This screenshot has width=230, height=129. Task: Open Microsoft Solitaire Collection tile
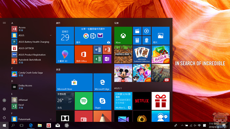142,54
